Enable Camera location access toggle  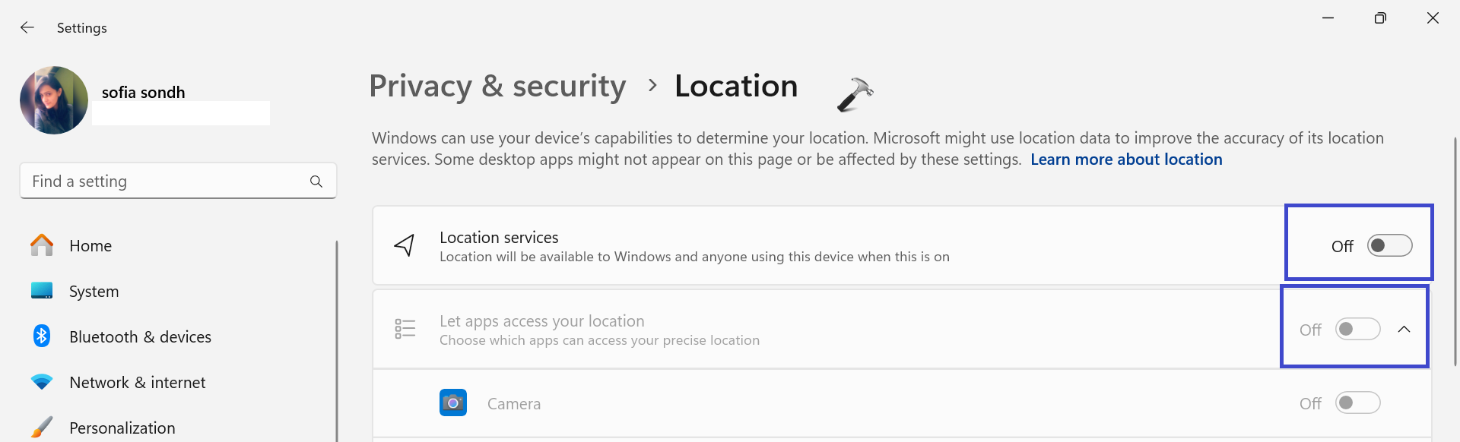tap(1357, 403)
